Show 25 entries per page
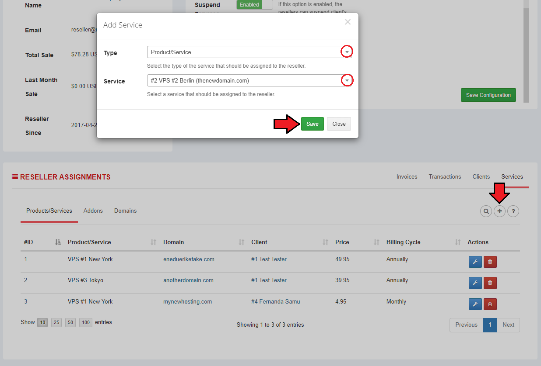 click(x=56, y=323)
